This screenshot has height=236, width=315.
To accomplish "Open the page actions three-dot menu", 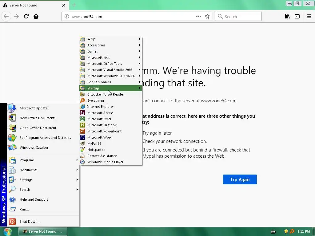I will (x=198, y=16).
